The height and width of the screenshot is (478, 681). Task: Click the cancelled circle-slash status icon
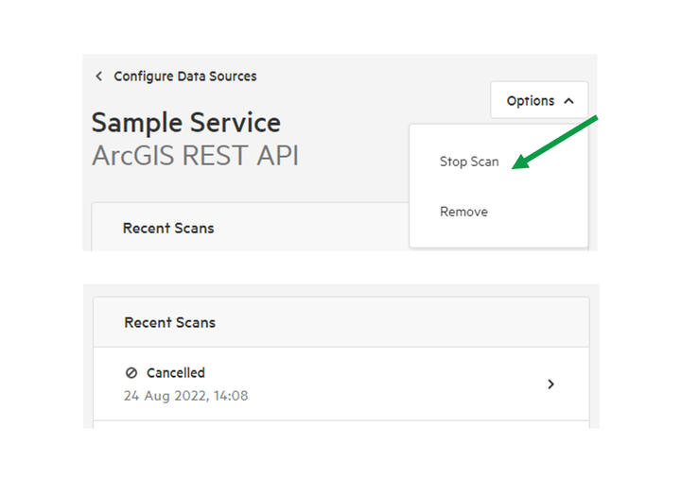131,372
